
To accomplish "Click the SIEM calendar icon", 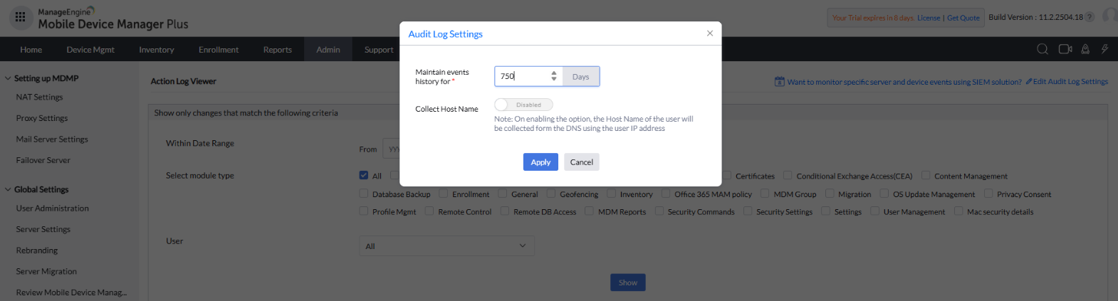I will pos(779,82).
